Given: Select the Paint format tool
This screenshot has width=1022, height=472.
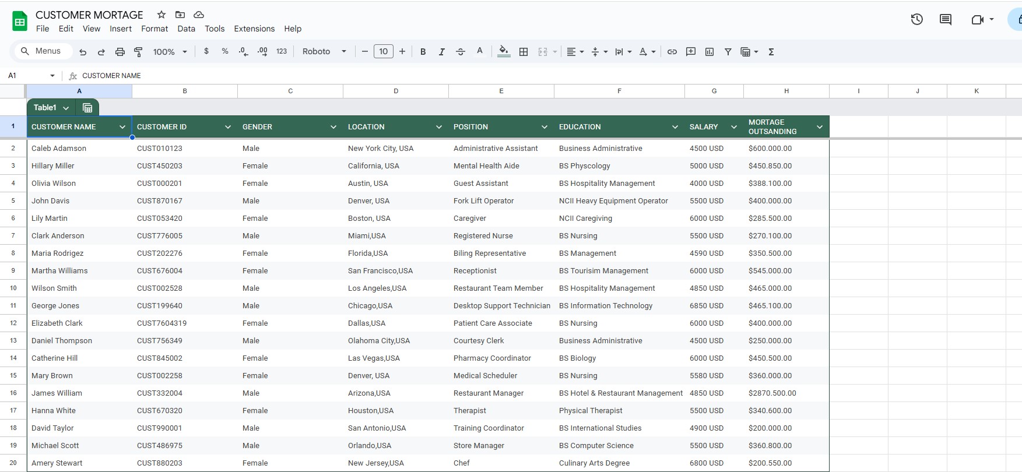Looking at the screenshot, I should [x=138, y=52].
